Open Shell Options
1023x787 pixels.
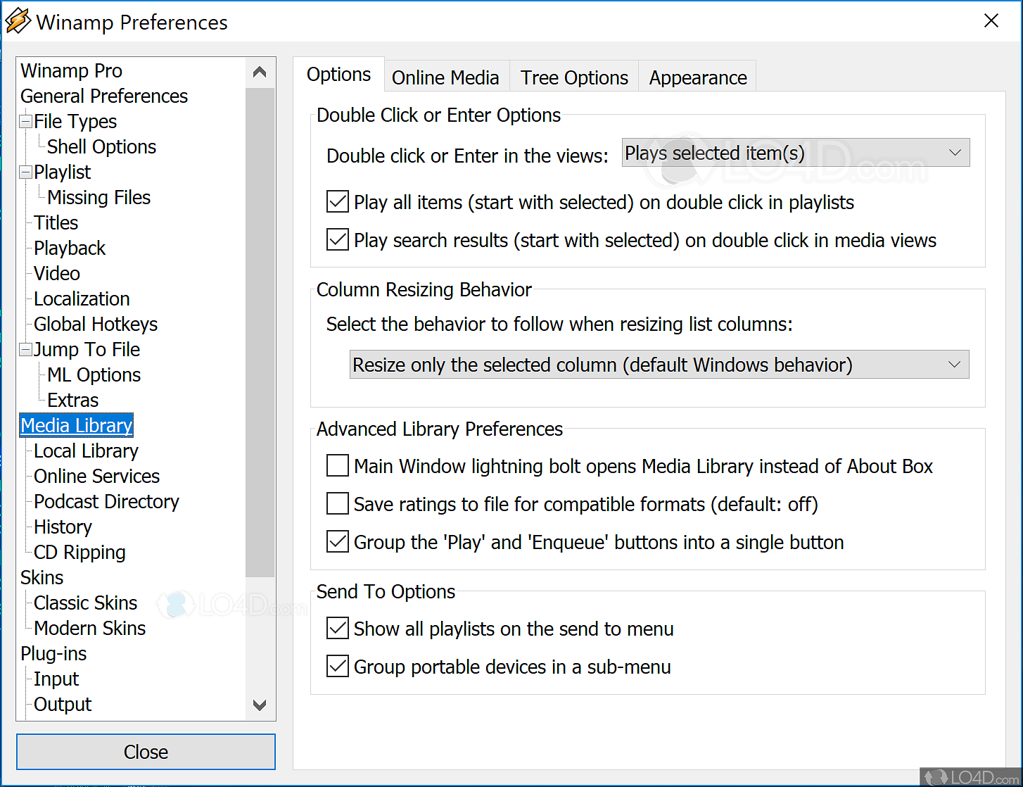(101, 147)
